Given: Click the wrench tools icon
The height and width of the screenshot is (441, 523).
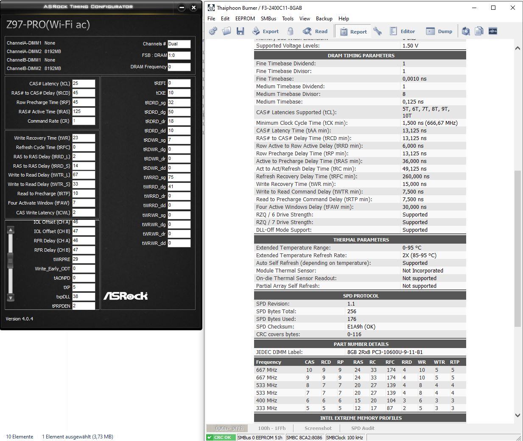Looking at the screenshot, I should (377, 31).
